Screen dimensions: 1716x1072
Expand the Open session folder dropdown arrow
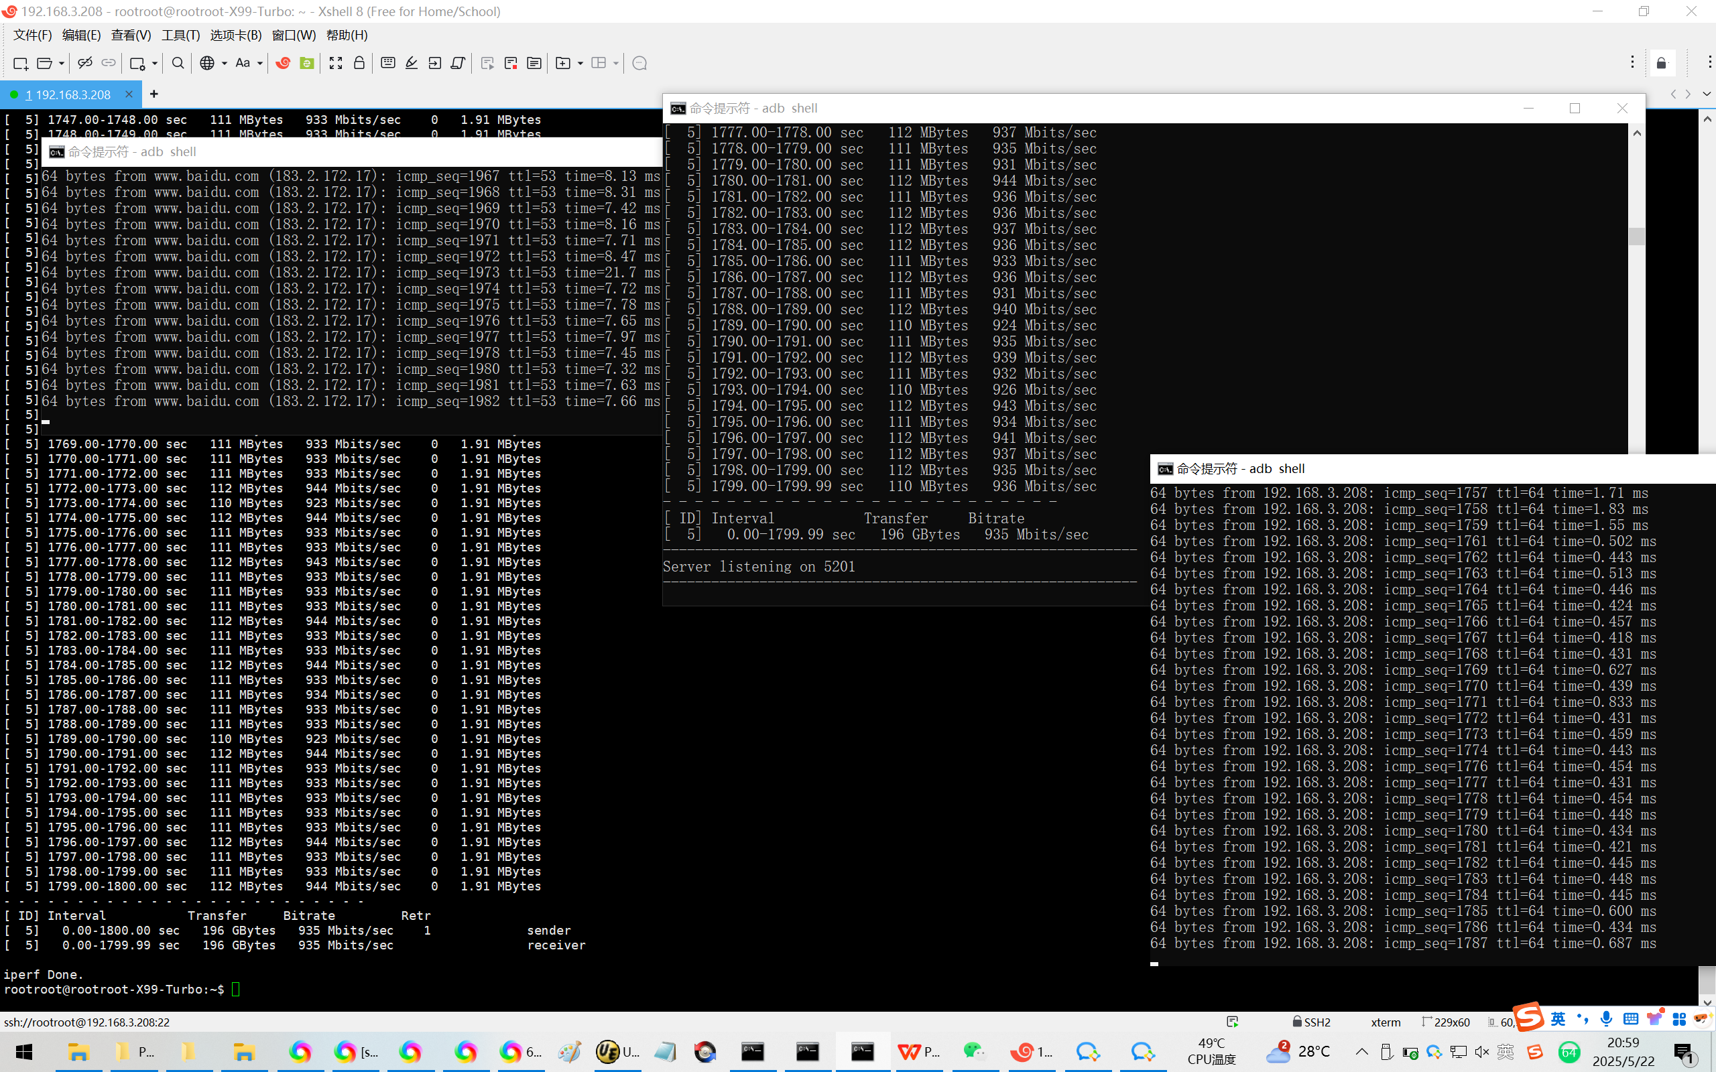click(62, 63)
